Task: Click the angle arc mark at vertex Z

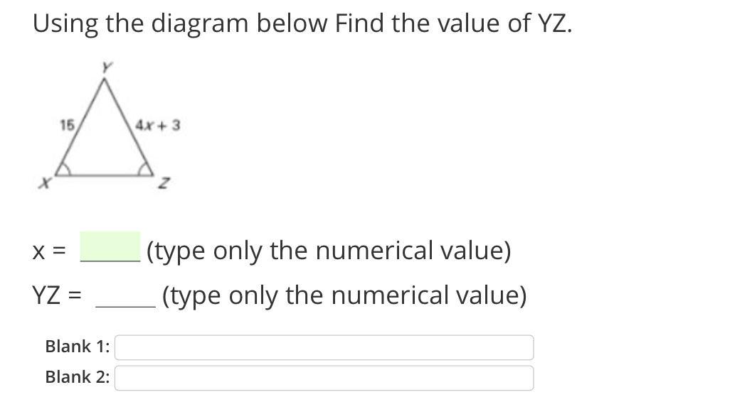Action: [144, 169]
